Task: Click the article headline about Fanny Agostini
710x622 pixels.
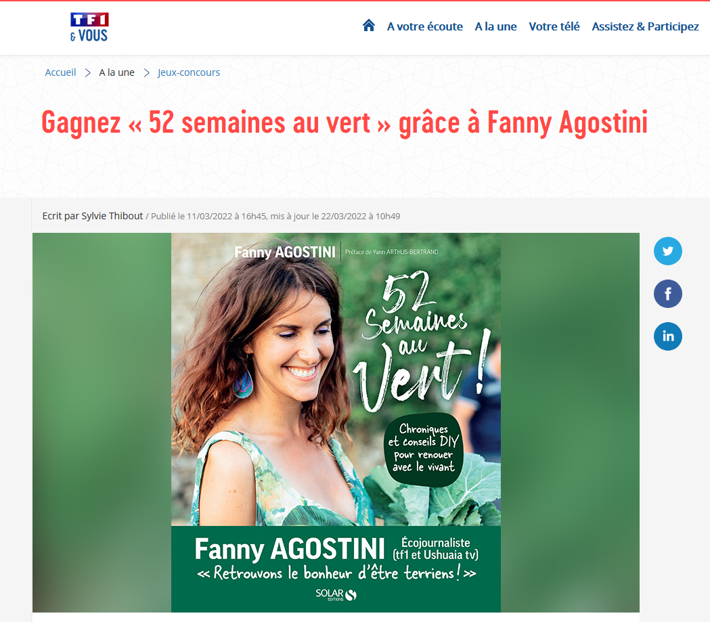Action: point(344,123)
